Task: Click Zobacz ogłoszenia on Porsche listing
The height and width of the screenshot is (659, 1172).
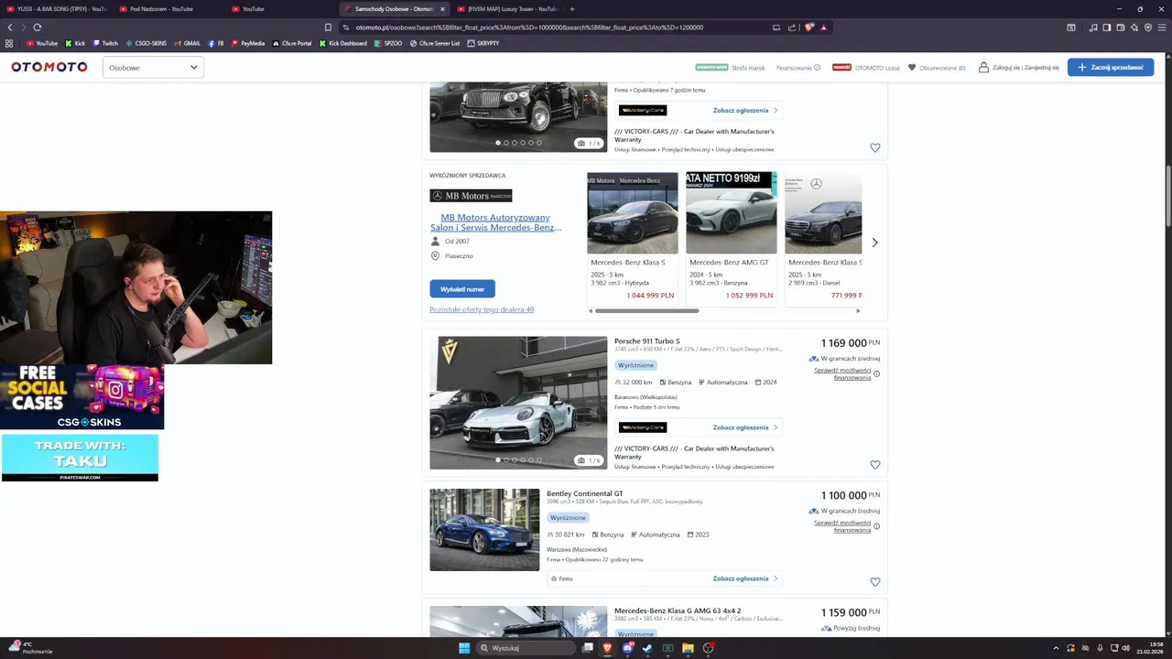Action: [745, 427]
